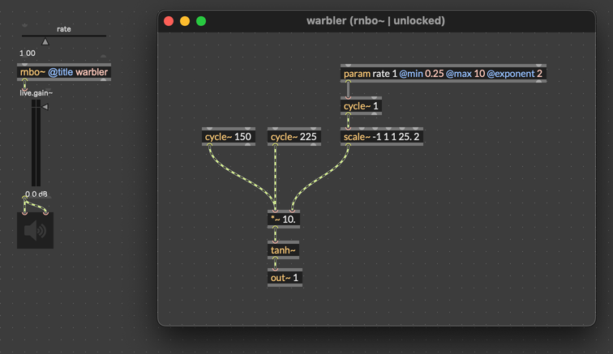
Task: Click the 0.0 dB gain readout
Action: [x=36, y=194]
